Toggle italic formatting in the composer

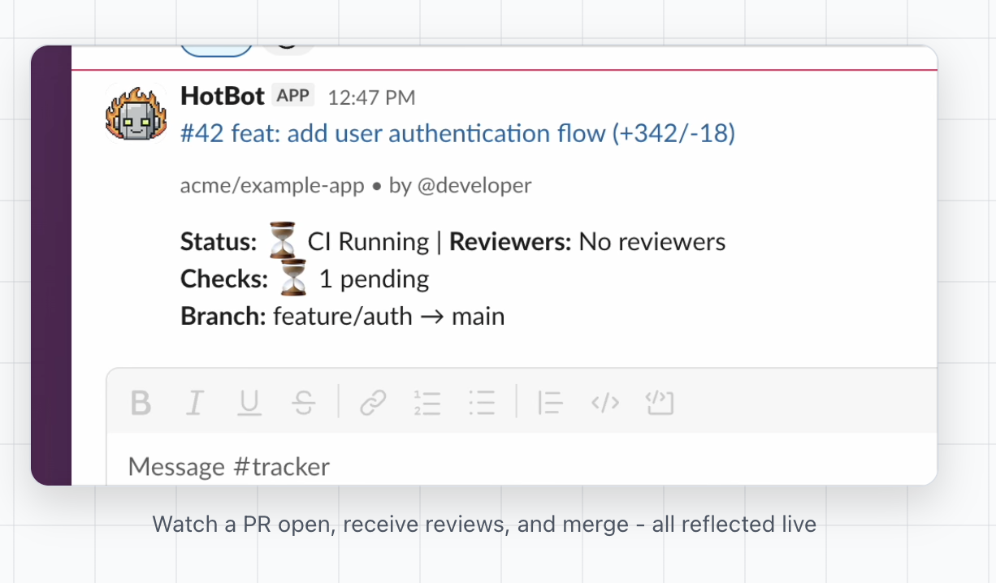pyautogui.click(x=194, y=403)
